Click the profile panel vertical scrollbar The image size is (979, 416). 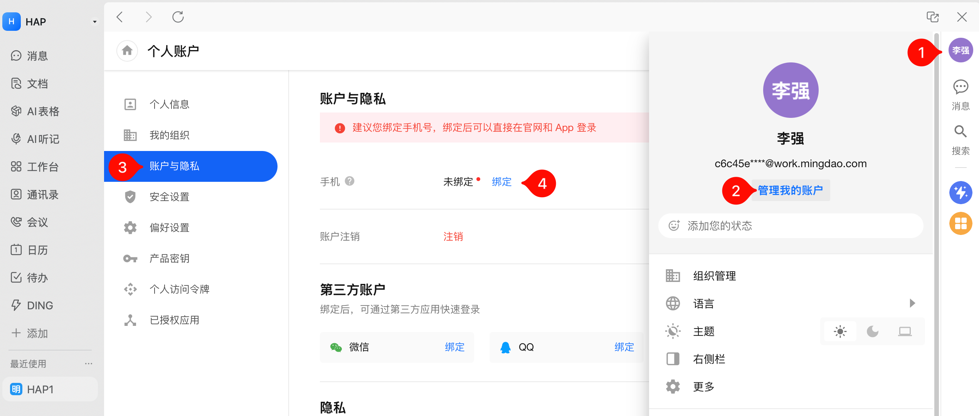pyautogui.click(x=936, y=224)
